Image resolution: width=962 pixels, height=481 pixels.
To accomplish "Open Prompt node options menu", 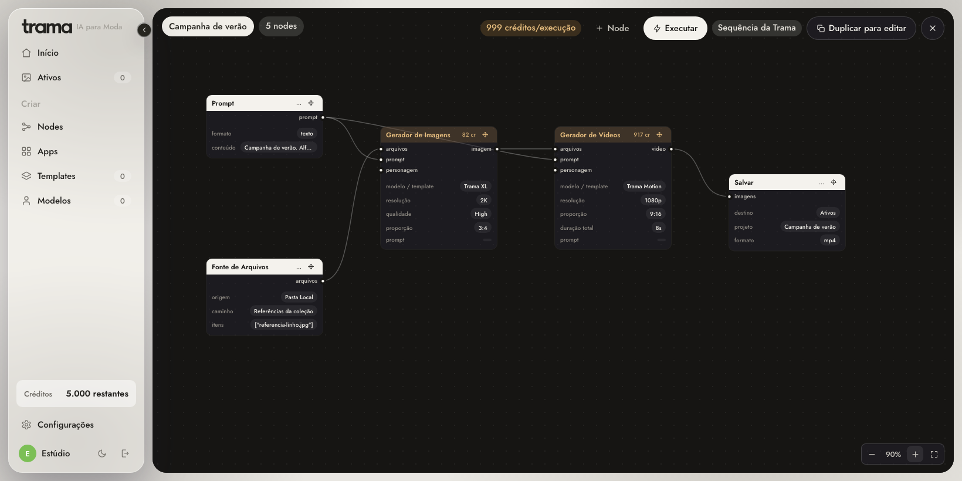I will [x=299, y=103].
